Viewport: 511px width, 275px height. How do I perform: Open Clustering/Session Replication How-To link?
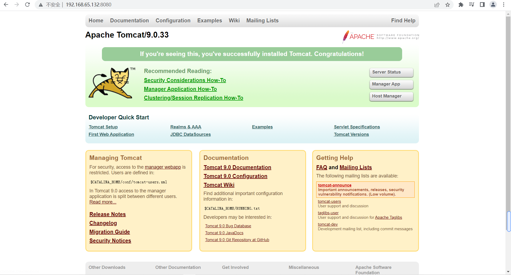click(193, 98)
